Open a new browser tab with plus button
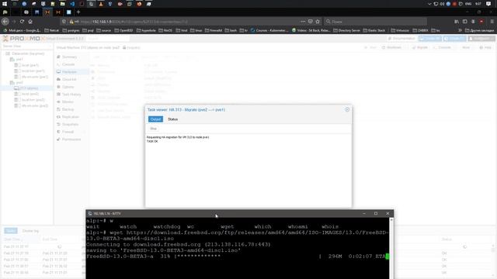497x279 pixels. pos(78,12)
